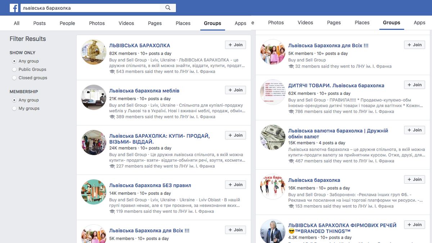The height and width of the screenshot is (243, 432).
Task: Join the Львівська барахолка меблів group
Action: 235,90
